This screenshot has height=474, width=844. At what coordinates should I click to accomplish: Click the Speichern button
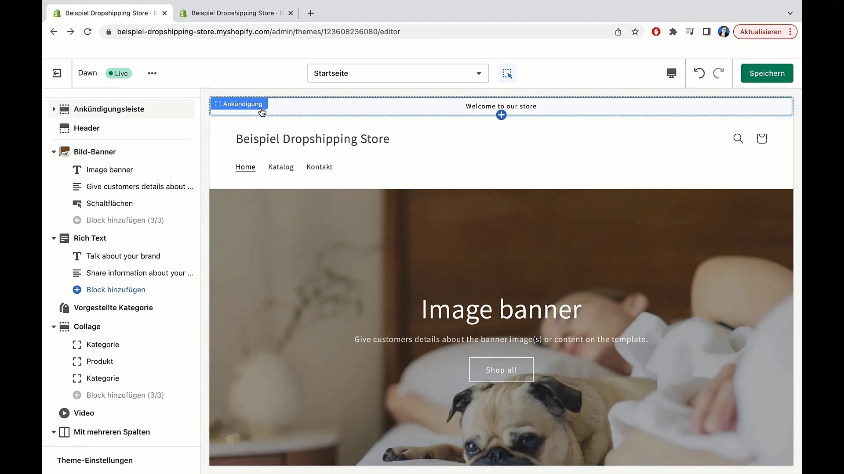(767, 73)
